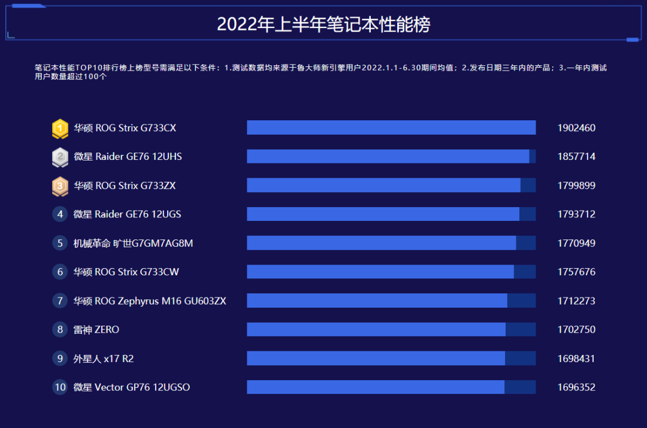Select the 华硕 ROG Strix G733CX label

coord(125,128)
